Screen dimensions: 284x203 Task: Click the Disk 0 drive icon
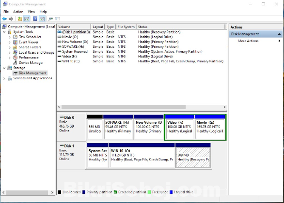pos(62,117)
